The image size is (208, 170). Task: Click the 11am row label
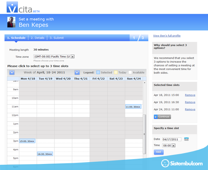click(15, 107)
